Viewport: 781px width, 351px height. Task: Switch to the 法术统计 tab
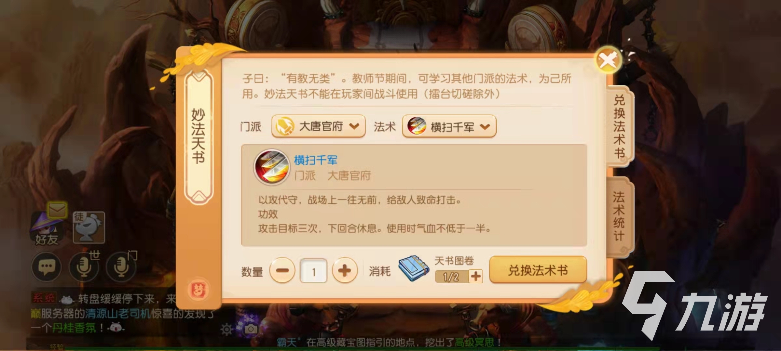pos(620,215)
